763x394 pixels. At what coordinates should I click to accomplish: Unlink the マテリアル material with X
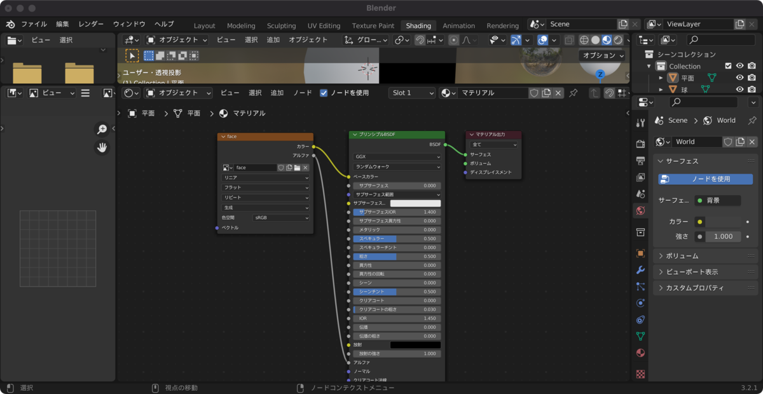tap(558, 93)
